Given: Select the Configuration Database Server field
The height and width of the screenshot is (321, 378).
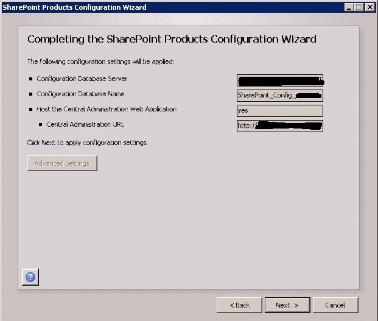Looking at the screenshot, I should [280, 80].
